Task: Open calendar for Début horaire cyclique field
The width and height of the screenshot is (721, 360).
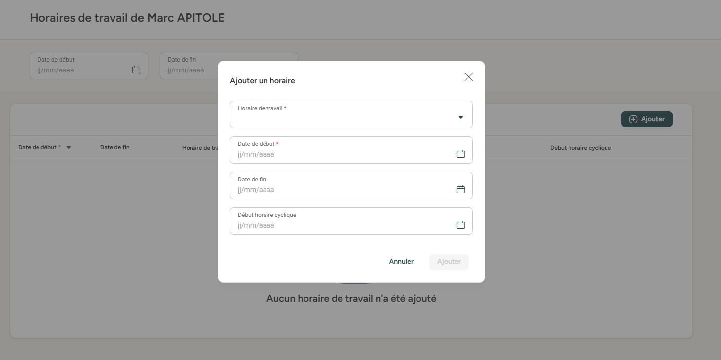Action: point(460,225)
